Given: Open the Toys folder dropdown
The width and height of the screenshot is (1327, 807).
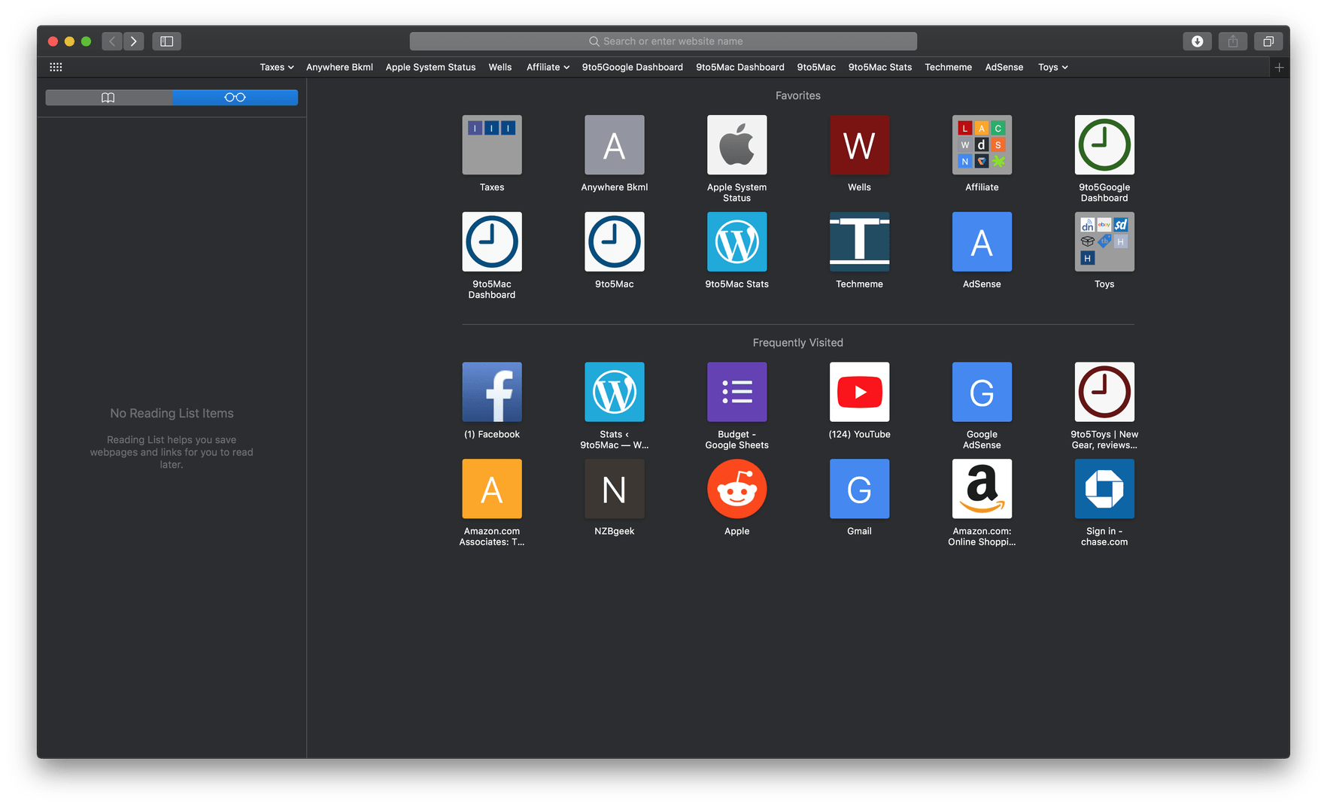Looking at the screenshot, I should click(x=1052, y=67).
